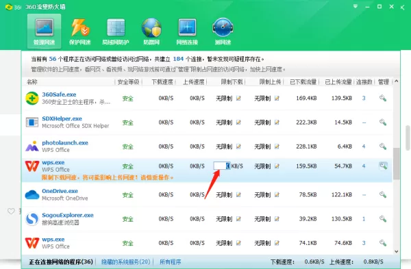Edit download limit for SogouExplorer.exe
The height and width of the screenshot is (269, 411).
(x=238, y=219)
